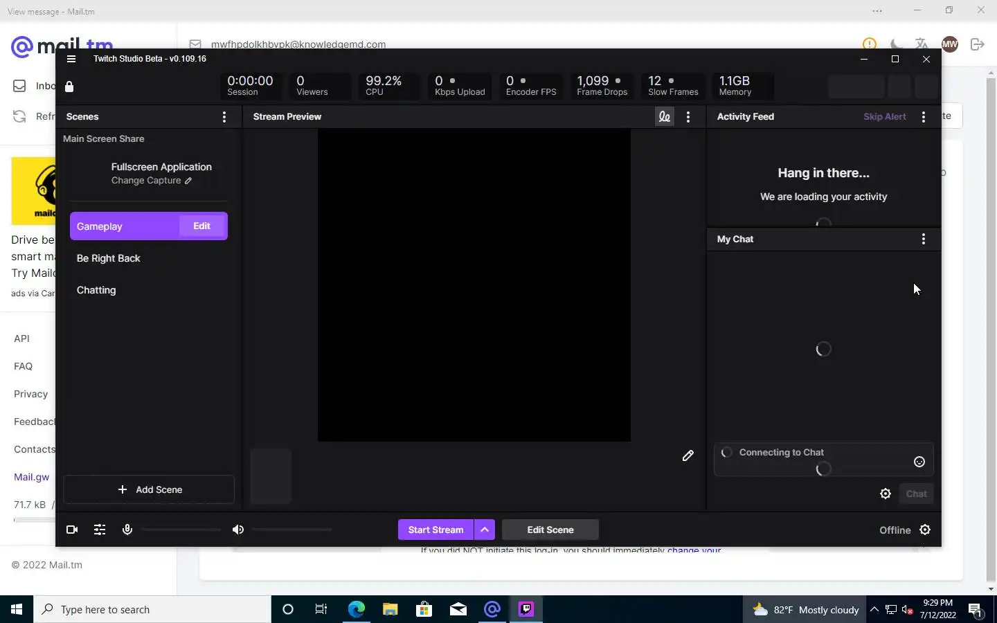This screenshot has height=623, width=997.
Task: Toggle Mail.tm dark mode moon icon
Action: tap(897, 44)
